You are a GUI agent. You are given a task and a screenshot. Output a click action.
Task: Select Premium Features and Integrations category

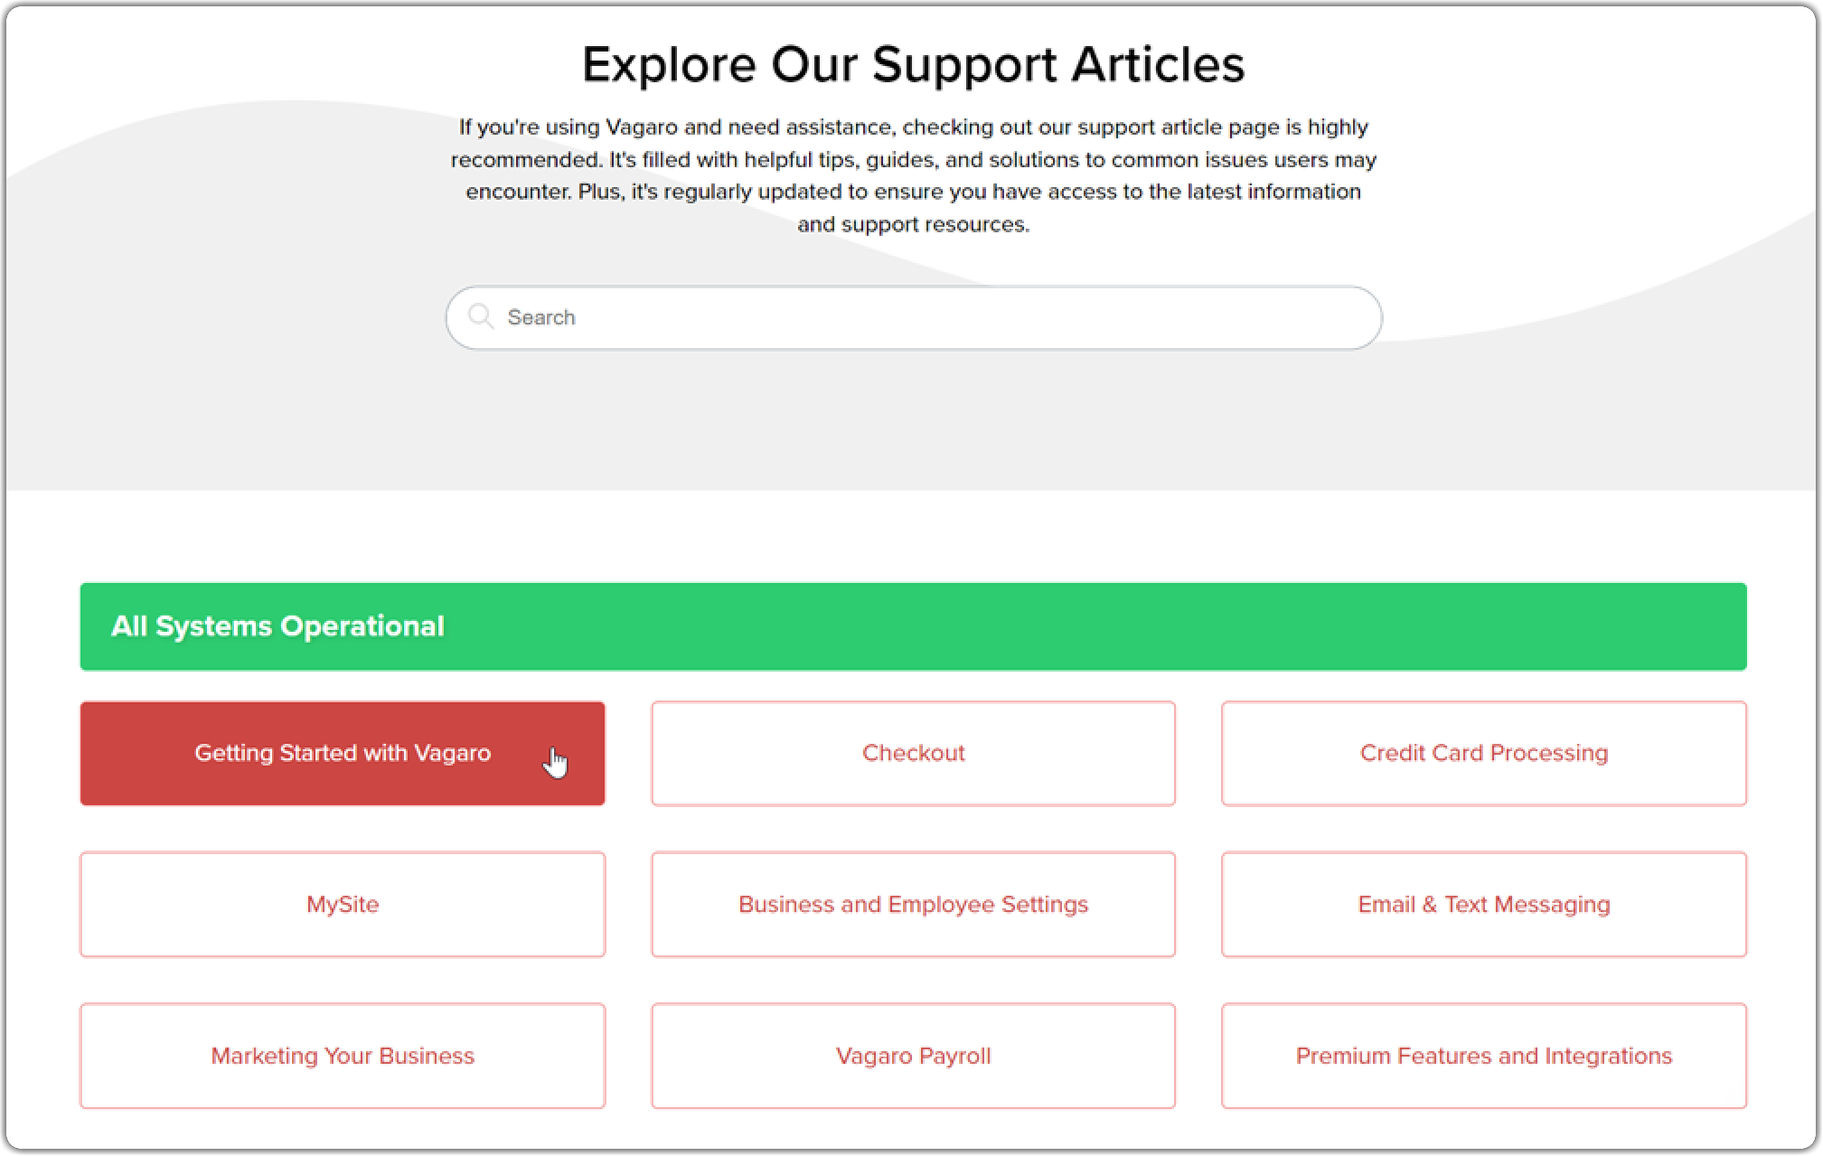[1483, 1056]
